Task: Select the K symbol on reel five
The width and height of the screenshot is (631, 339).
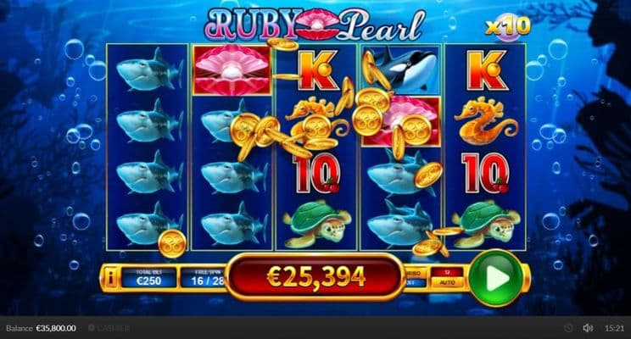Action: [486, 70]
